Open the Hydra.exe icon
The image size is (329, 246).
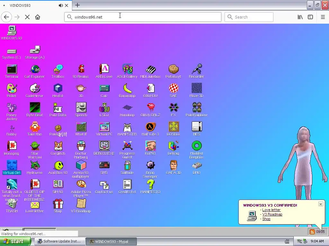[x=35, y=168]
